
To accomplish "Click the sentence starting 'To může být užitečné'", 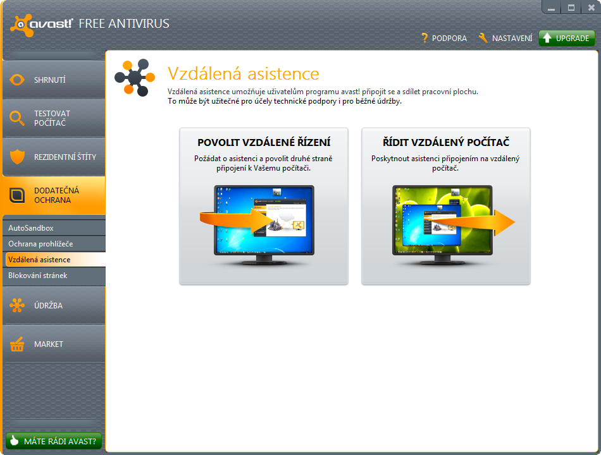I will tap(285, 101).
